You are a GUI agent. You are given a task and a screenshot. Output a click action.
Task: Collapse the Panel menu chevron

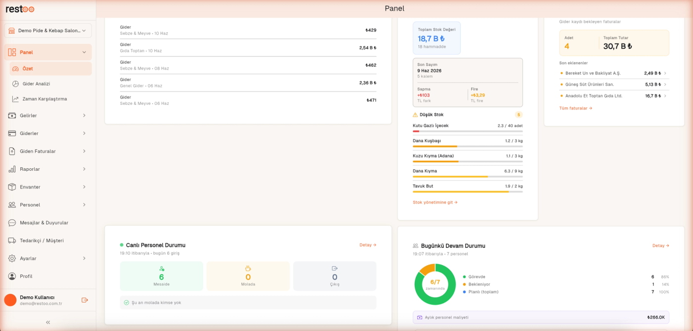(x=84, y=52)
